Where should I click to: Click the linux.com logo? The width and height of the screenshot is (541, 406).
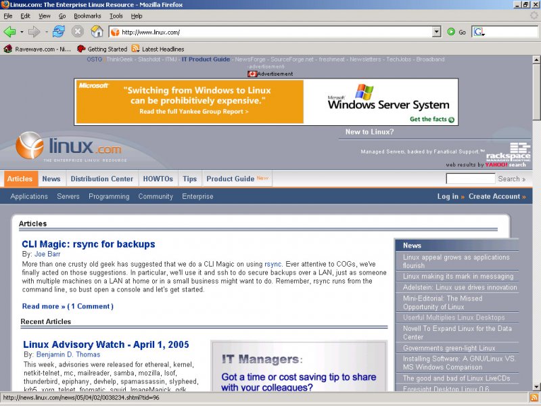pos(69,147)
